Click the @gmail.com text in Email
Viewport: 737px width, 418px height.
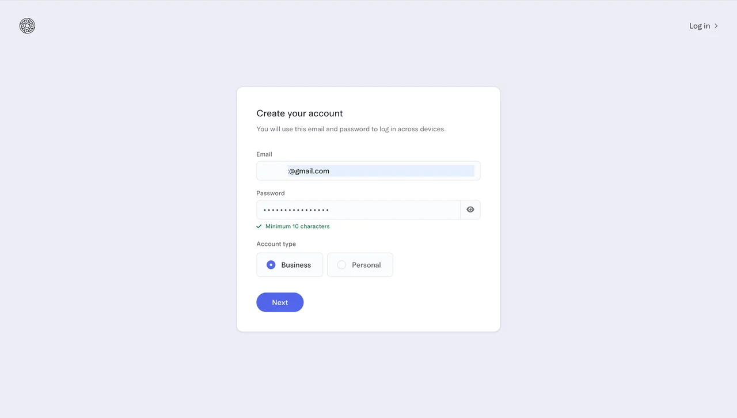coord(309,171)
